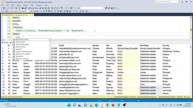Click the Windows Start button
The width and height of the screenshot is (193, 108).
tap(69, 105)
